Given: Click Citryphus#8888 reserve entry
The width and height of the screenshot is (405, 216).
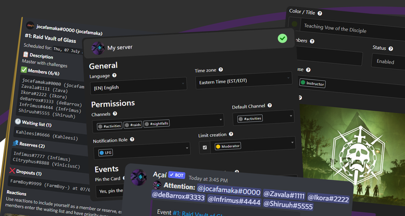Looking at the screenshot, I should pos(46,163).
